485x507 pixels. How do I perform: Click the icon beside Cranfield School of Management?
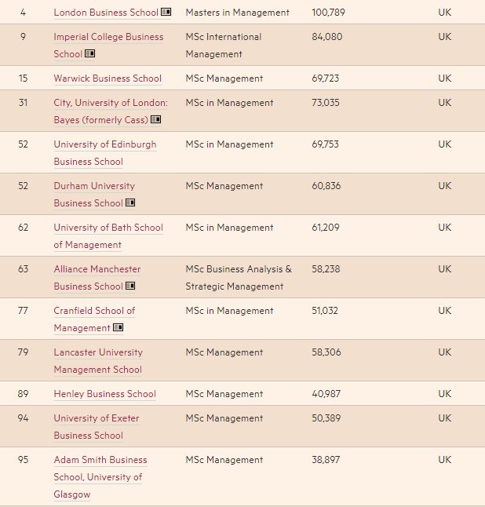[x=119, y=328]
